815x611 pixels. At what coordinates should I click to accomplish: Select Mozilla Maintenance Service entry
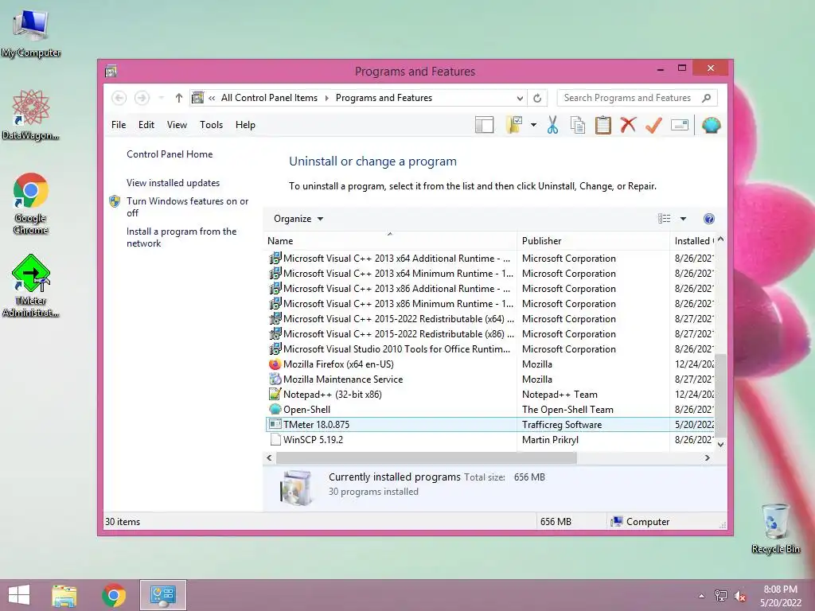coord(489,379)
